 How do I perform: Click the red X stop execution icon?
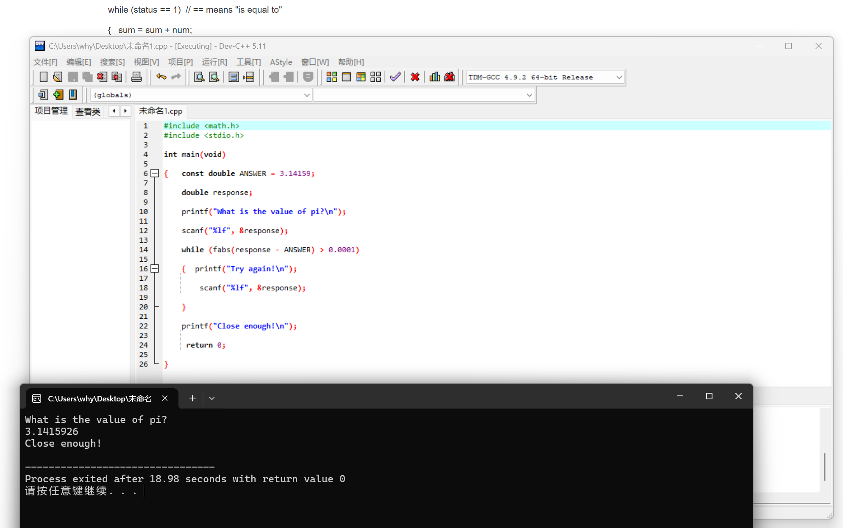[415, 77]
